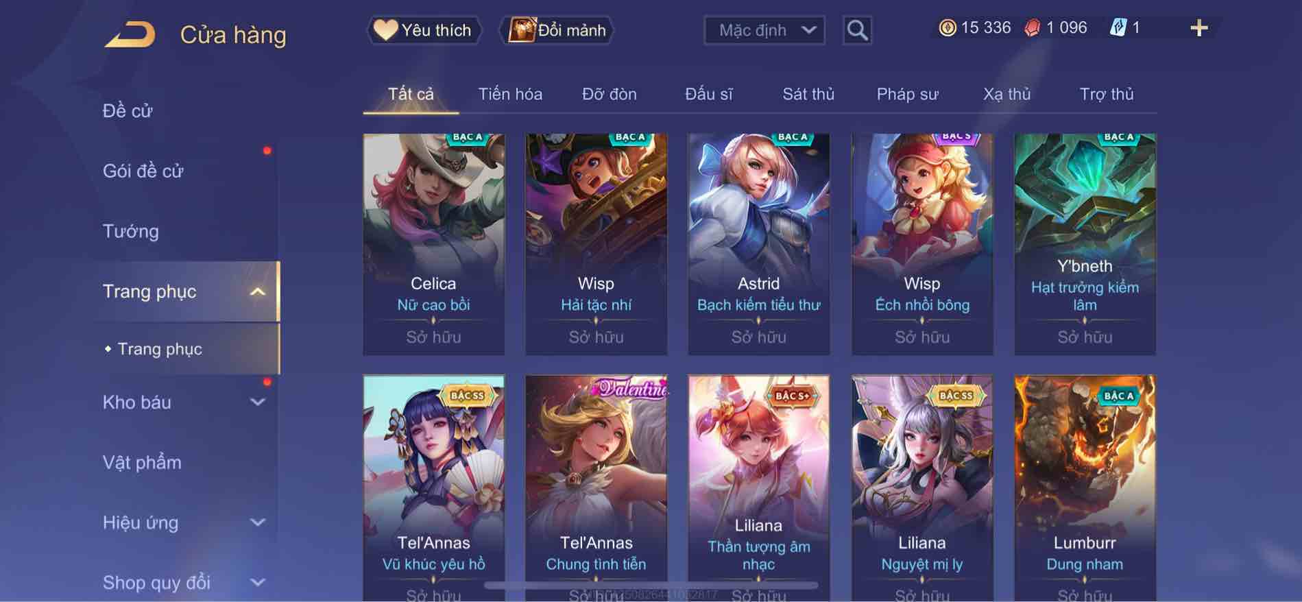Image resolution: width=1302 pixels, height=602 pixels.
Task: Select Celica Nữ cao bồi skin card
Action: click(x=433, y=244)
